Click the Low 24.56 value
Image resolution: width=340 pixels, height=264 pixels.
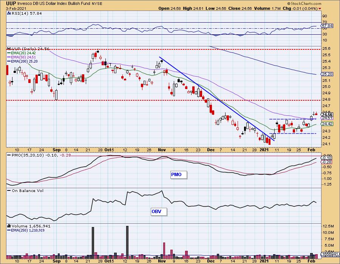click(216, 8)
